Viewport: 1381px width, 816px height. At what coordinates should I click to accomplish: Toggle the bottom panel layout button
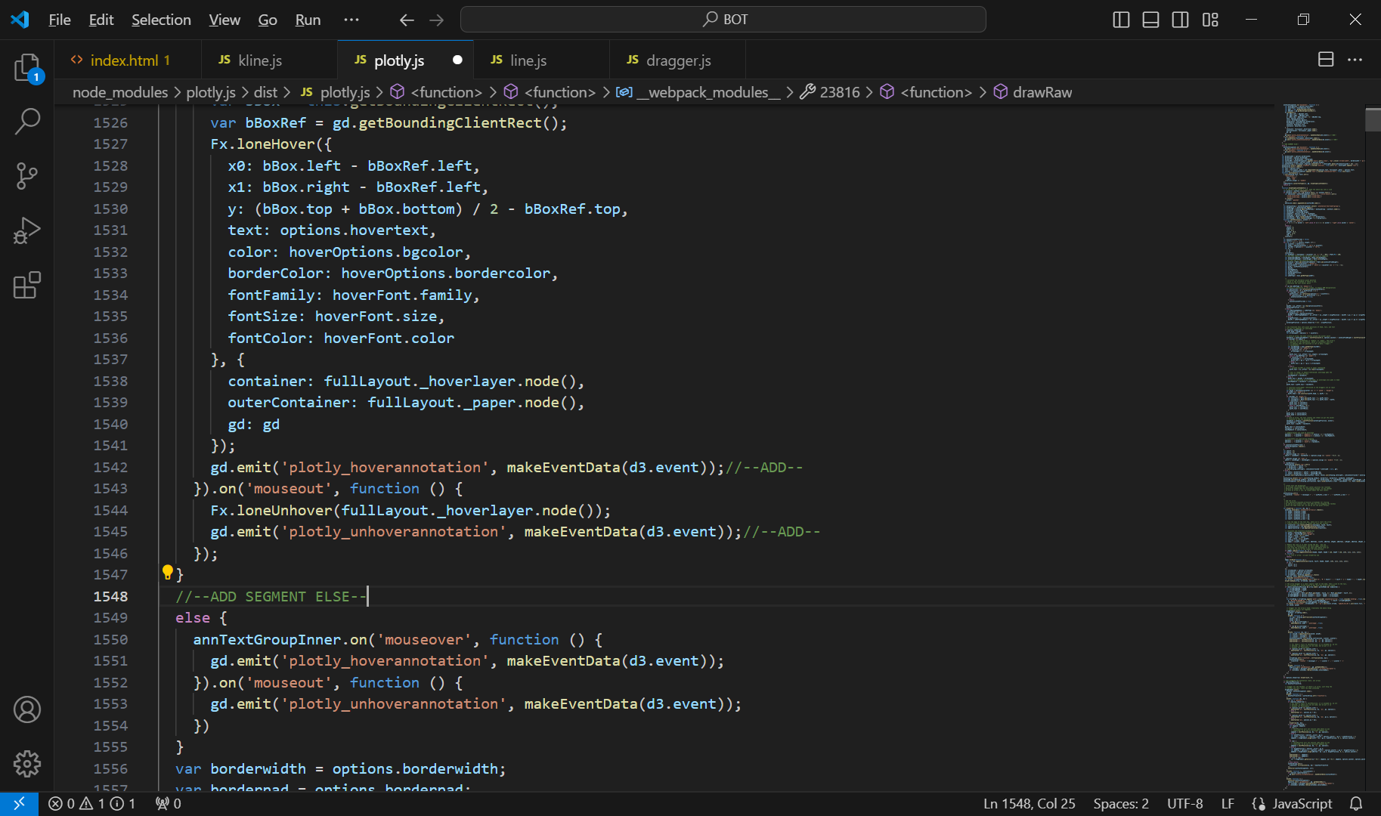tap(1150, 20)
